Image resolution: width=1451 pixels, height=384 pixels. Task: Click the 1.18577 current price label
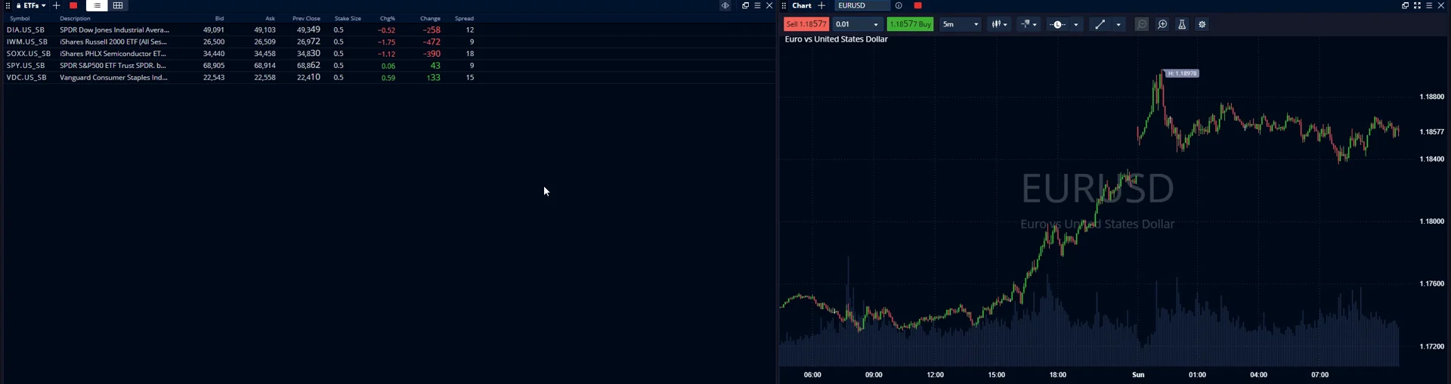[x=1431, y=132]
